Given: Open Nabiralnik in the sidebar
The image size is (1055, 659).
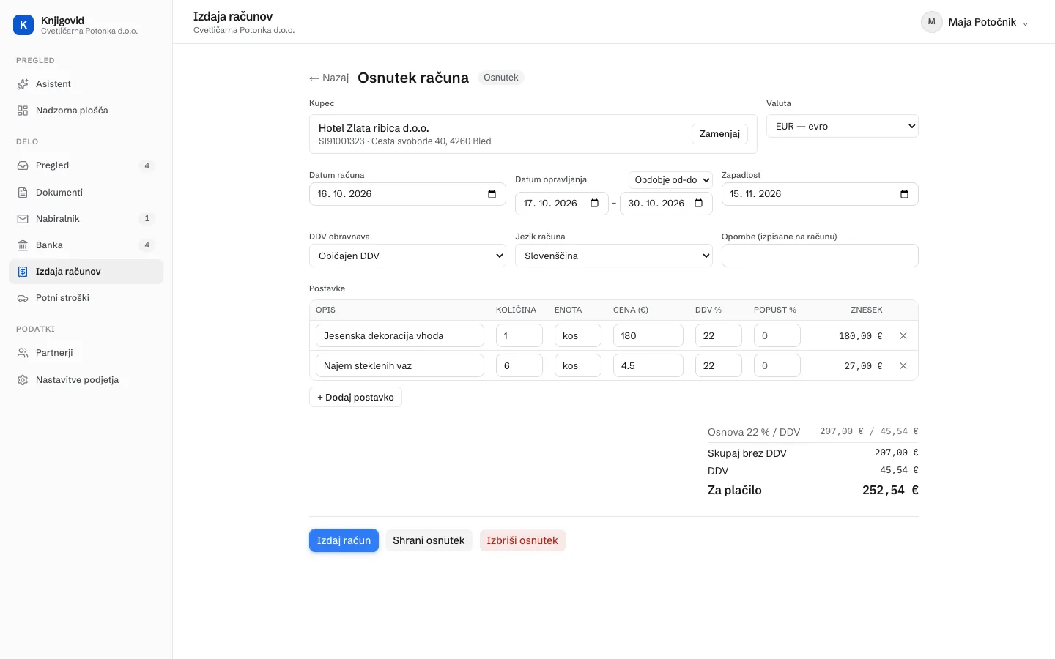Looking at the screenshot, I should tap(86, 219).
